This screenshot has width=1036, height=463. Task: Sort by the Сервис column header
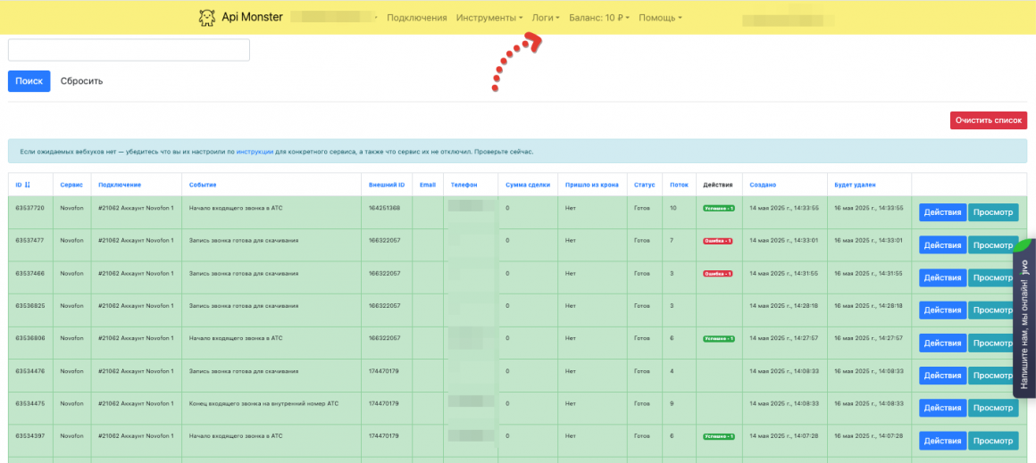(71, 185)
